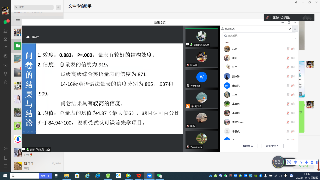Select member 康志洪 in the list
The image size is (320, 180).
point(236,86)
